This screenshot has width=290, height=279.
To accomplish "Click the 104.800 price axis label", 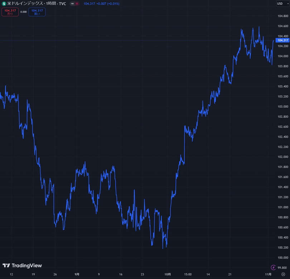I will (282, 16).
